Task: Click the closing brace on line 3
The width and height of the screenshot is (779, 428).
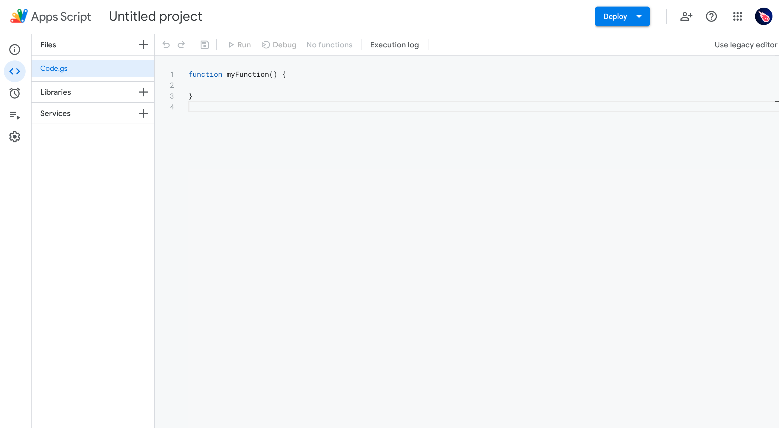Action: (x=191, y=96)
